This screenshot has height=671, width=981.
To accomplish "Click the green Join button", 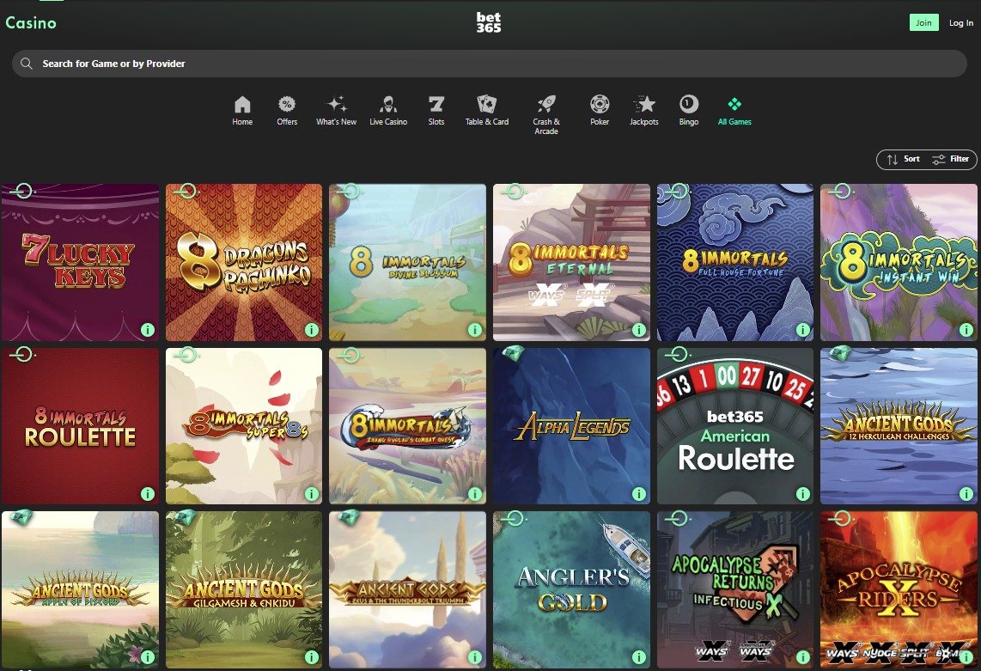I will tap(923, 22).
